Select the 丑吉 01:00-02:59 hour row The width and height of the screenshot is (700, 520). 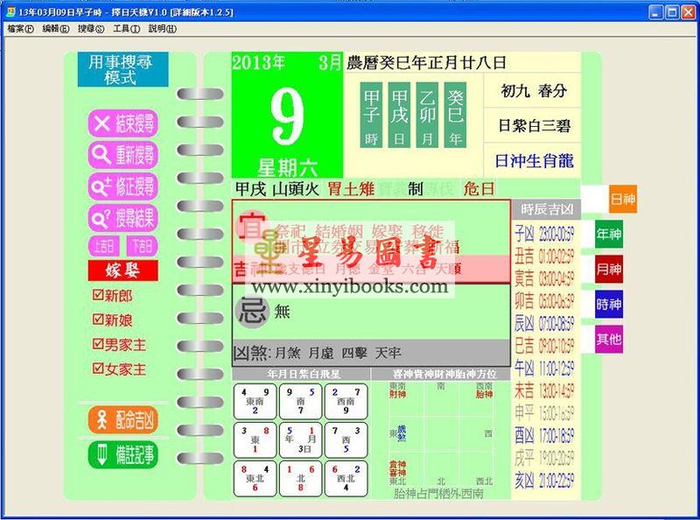point(544,256)
